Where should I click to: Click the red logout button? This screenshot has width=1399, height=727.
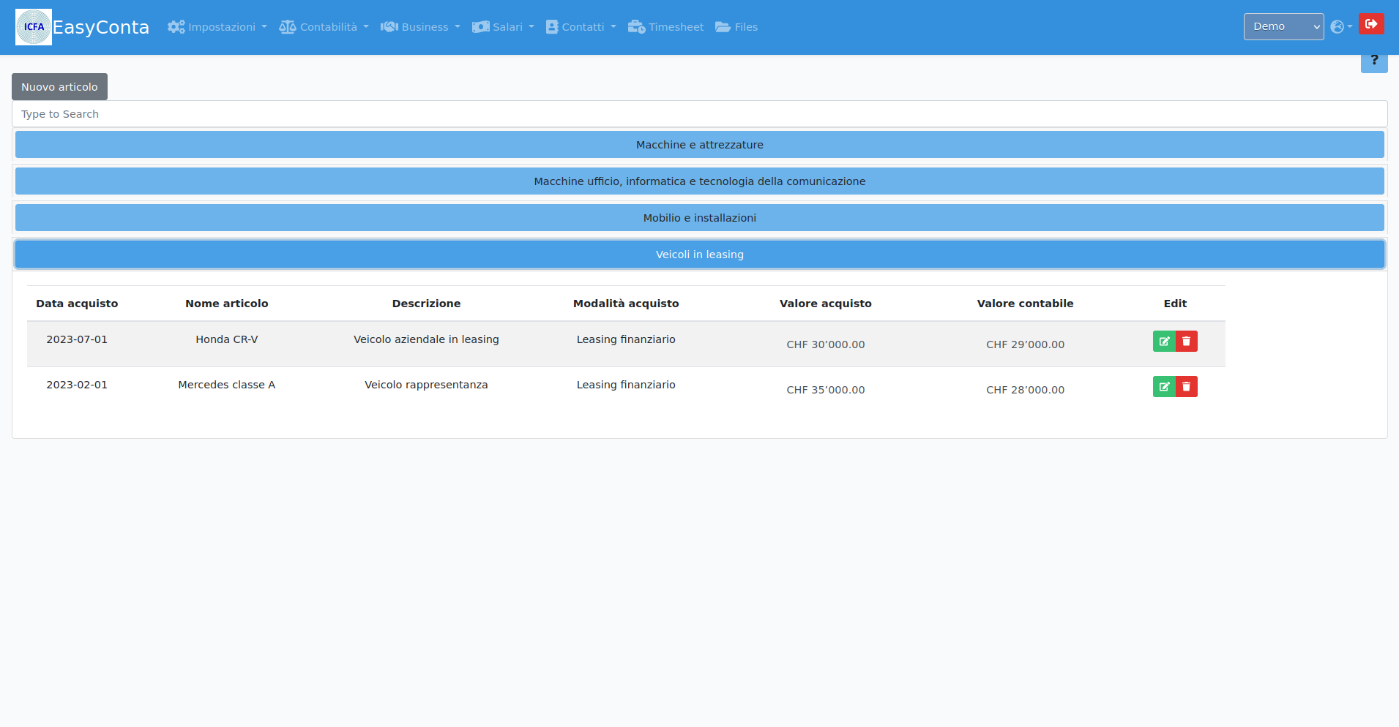pyautogui.click(x=1371, y=24)
